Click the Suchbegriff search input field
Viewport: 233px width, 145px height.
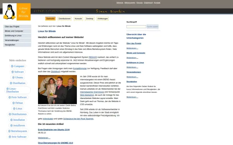(136, 27)
